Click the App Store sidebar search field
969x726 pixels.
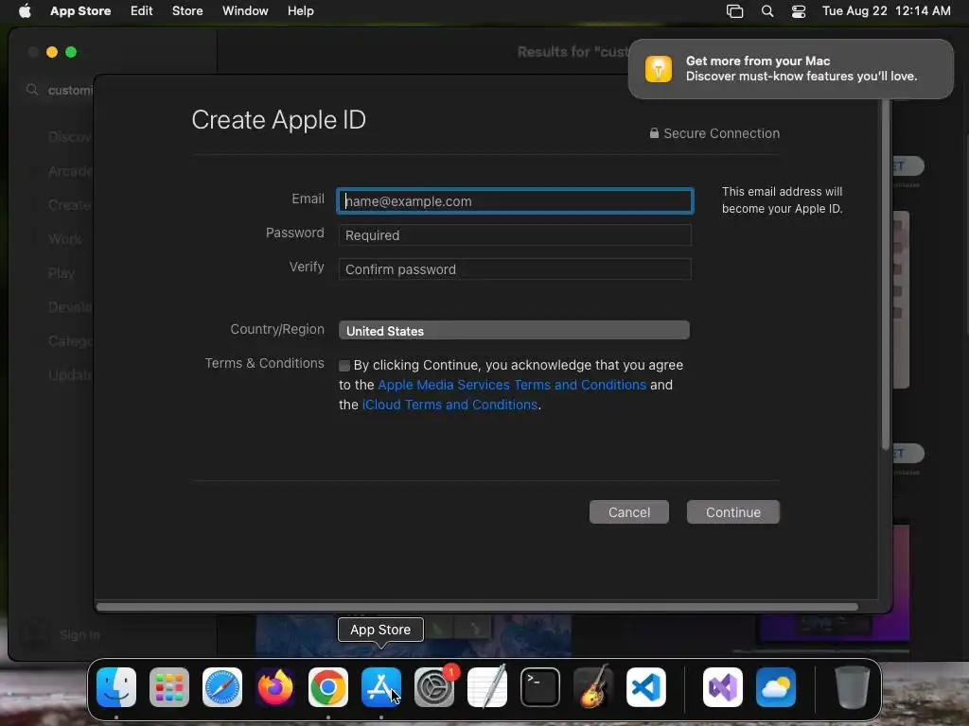pyautogui.click(x=60, y=90)
